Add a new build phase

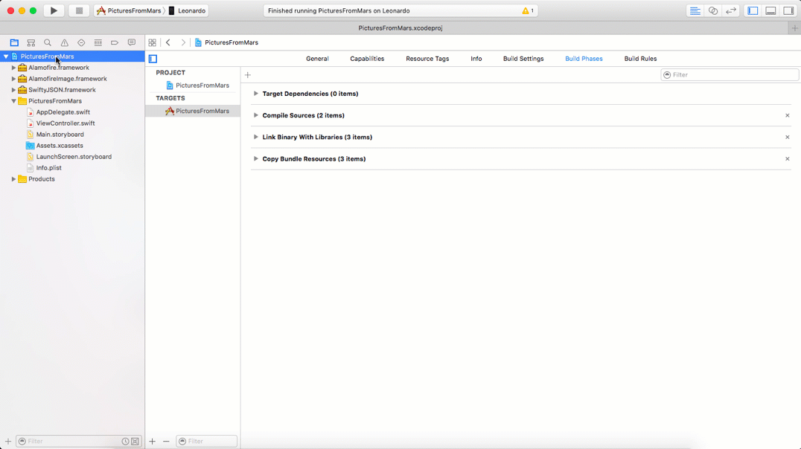coord(248,75)
